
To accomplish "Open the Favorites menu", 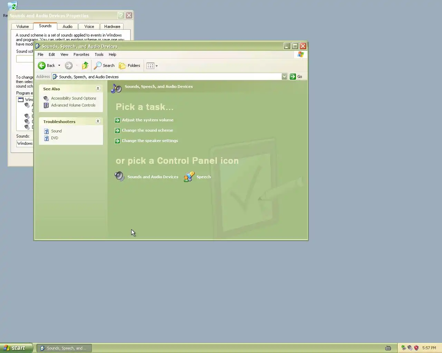I will click(x=81, y=54).
